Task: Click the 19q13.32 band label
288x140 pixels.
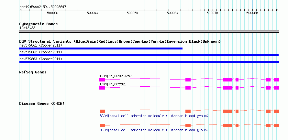Action: pos(27,28)
